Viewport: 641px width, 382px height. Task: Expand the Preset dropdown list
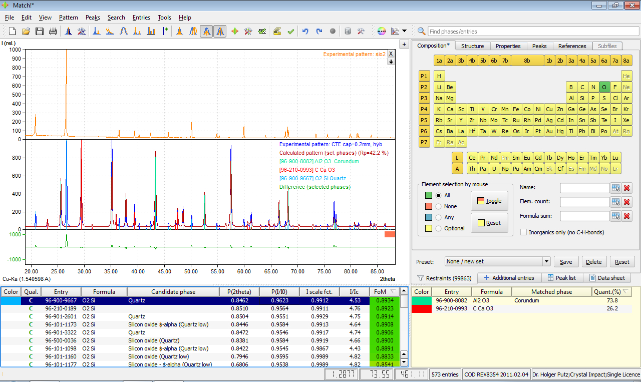coord(546,261)
